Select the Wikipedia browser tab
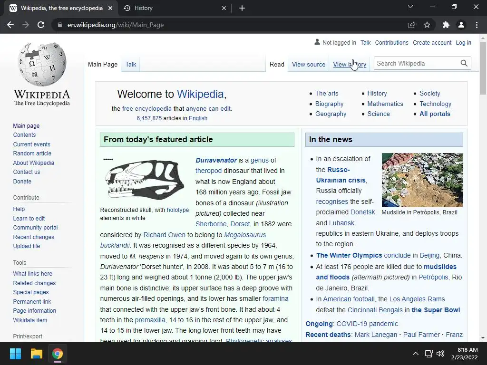487x365 pixels. click(60, 8)
